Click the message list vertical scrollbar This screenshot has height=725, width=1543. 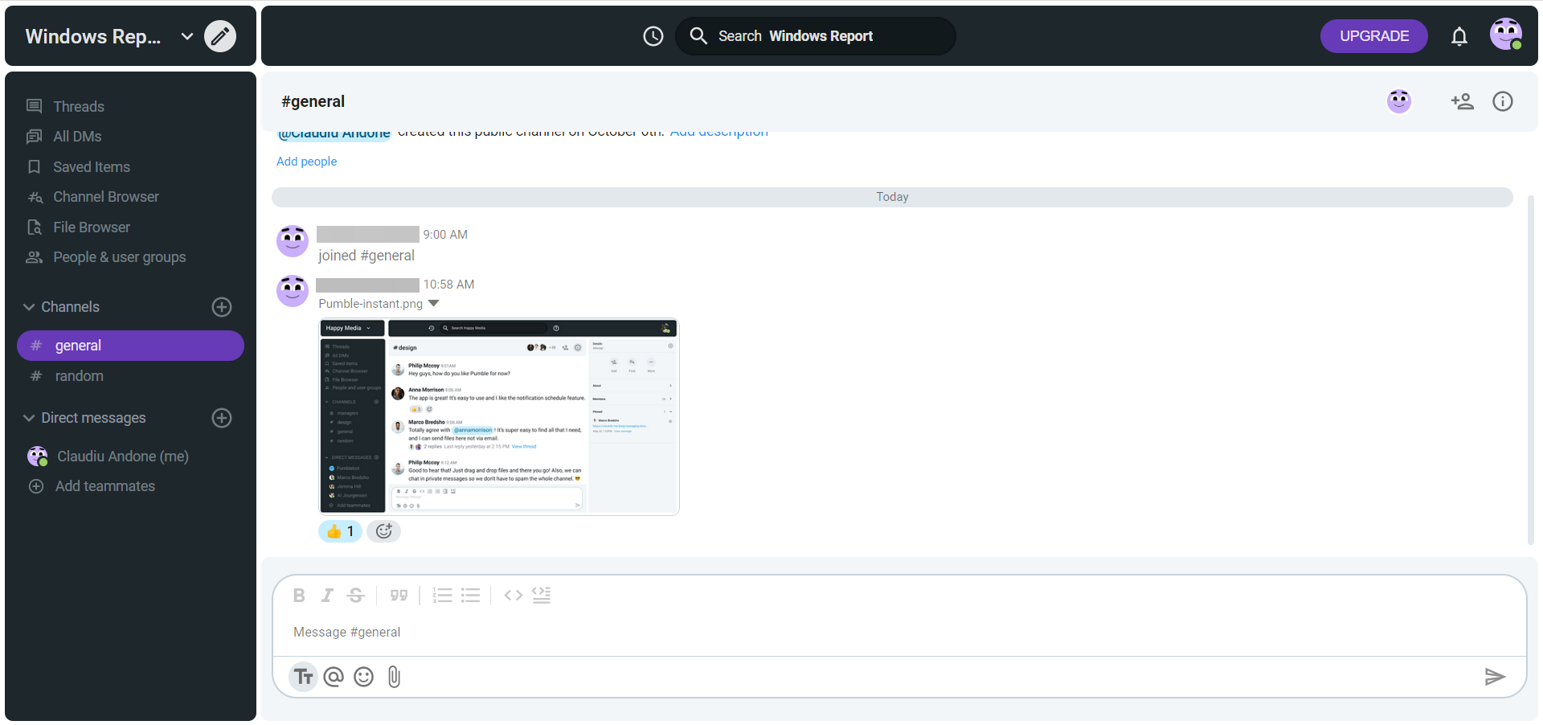[x=1531, y=370]
